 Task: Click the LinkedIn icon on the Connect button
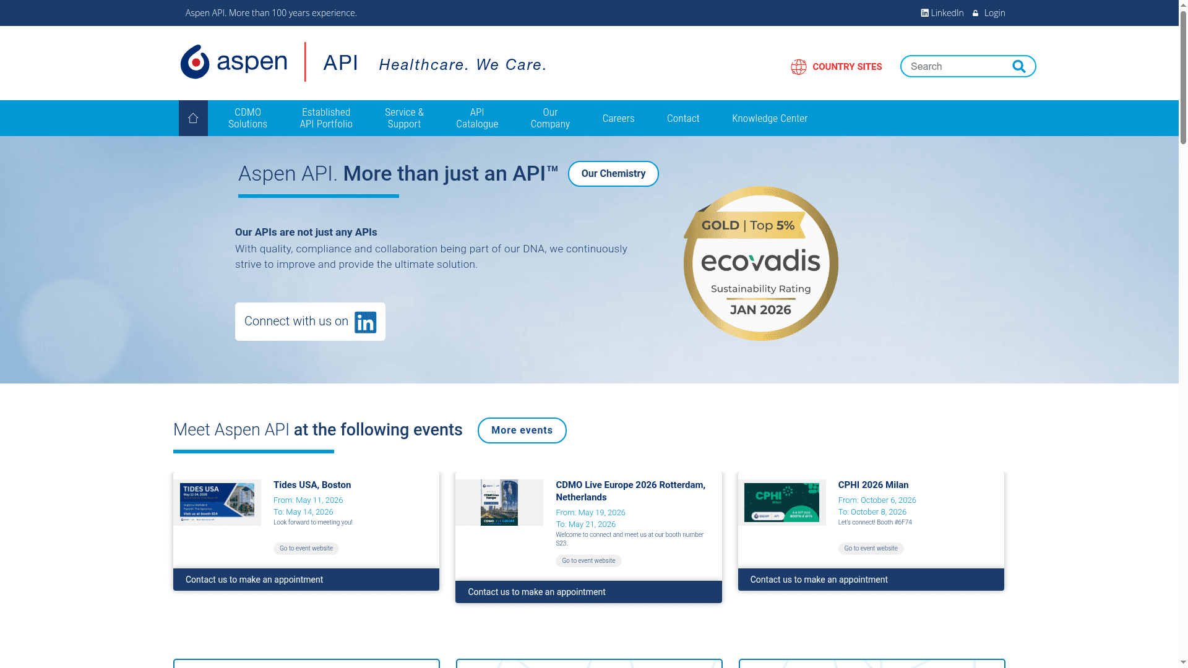(x=364, y=321)
